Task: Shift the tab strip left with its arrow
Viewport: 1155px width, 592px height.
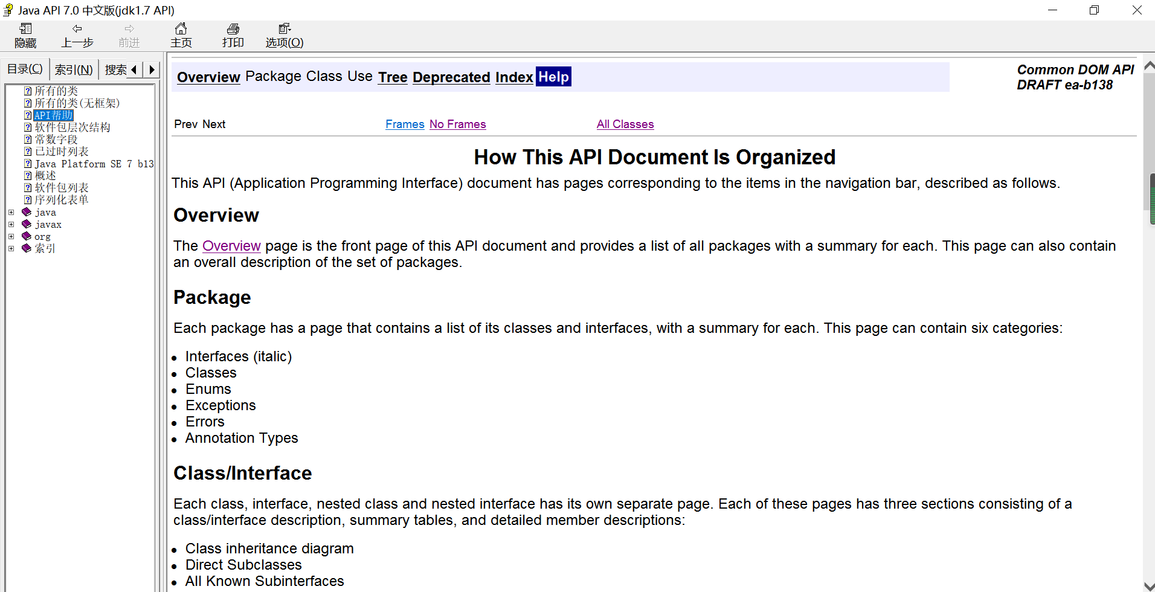Action: [x=134, y=69]
